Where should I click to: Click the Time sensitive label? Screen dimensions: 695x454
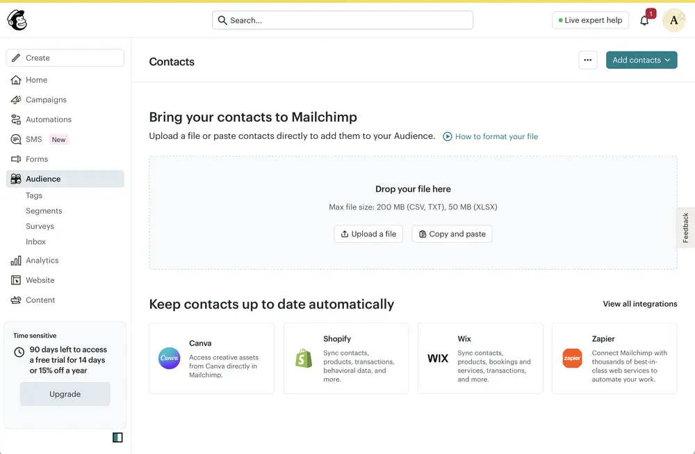tap(35, 336)
